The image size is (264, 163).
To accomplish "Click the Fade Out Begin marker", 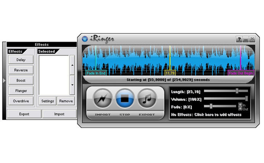I will pyautogui.click(x=241, y=73).
